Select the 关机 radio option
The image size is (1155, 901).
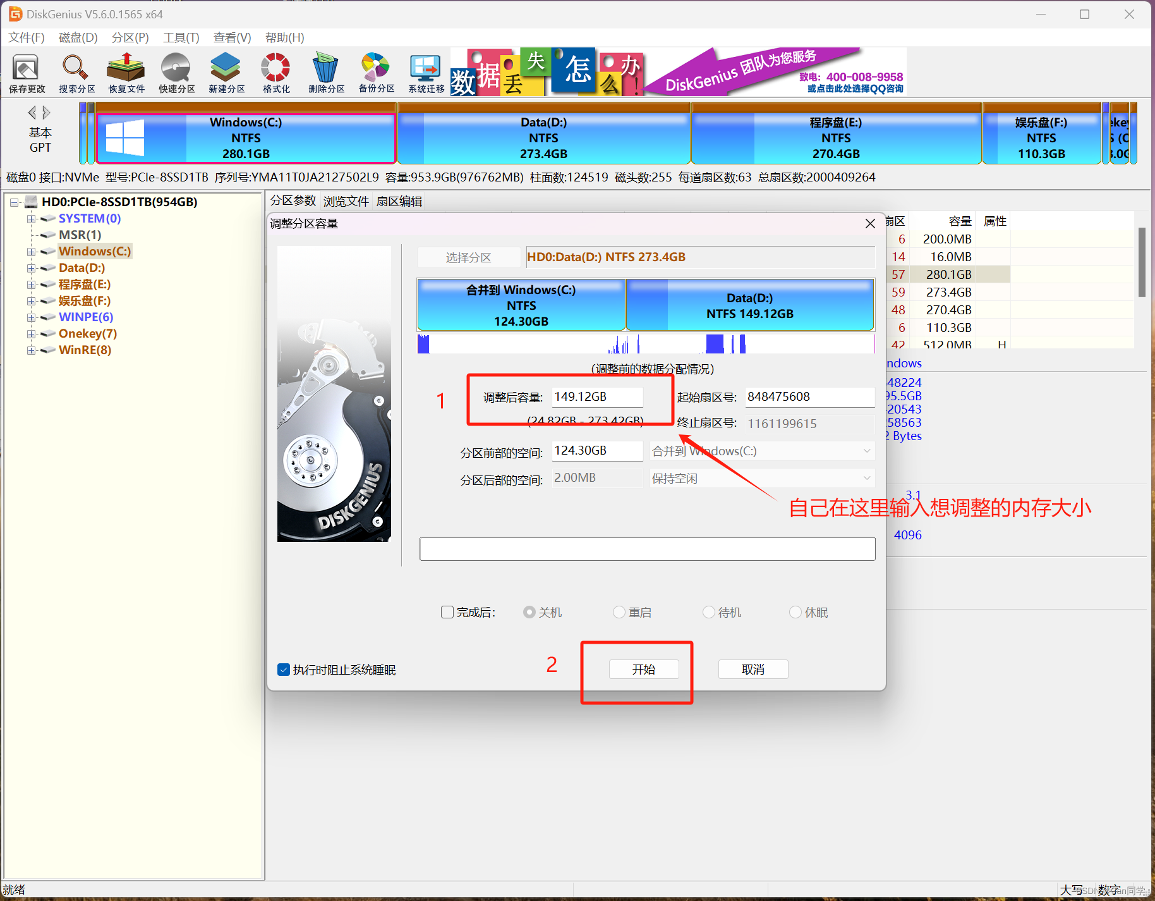pos(529,612)
